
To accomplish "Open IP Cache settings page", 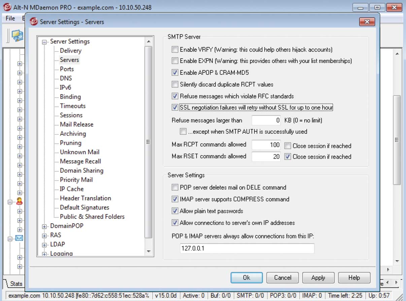I will pyautogui.click(x=72, y=189).
